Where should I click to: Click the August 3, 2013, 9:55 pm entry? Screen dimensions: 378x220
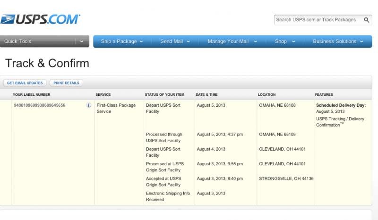[220, 164]
